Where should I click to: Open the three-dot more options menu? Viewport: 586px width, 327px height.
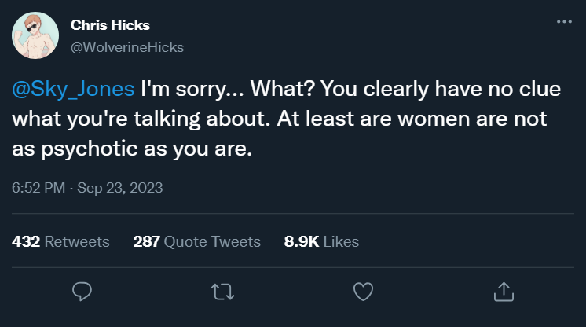[564, 22]
